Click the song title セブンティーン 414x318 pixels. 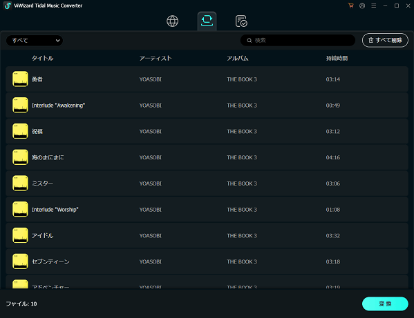pos(50,261)
